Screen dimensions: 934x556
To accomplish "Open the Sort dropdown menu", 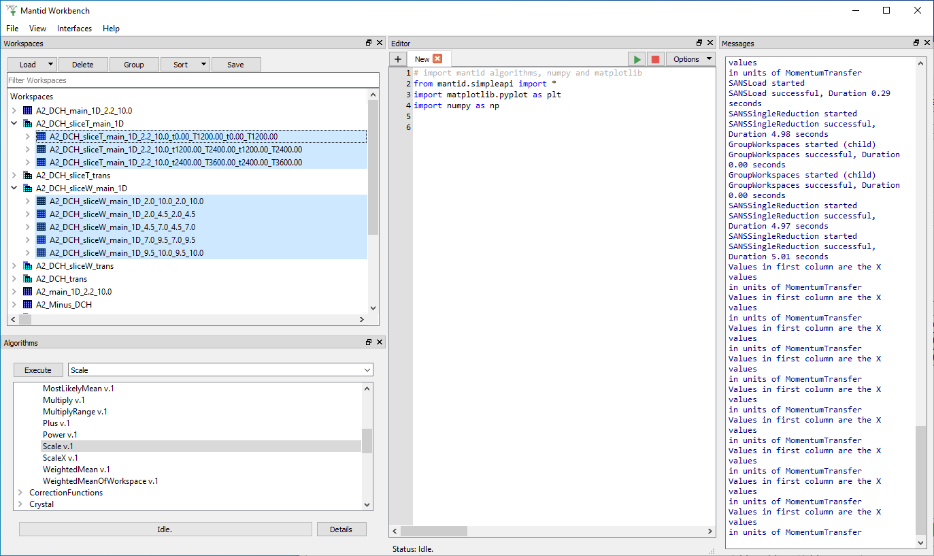I will click(185, 65).
